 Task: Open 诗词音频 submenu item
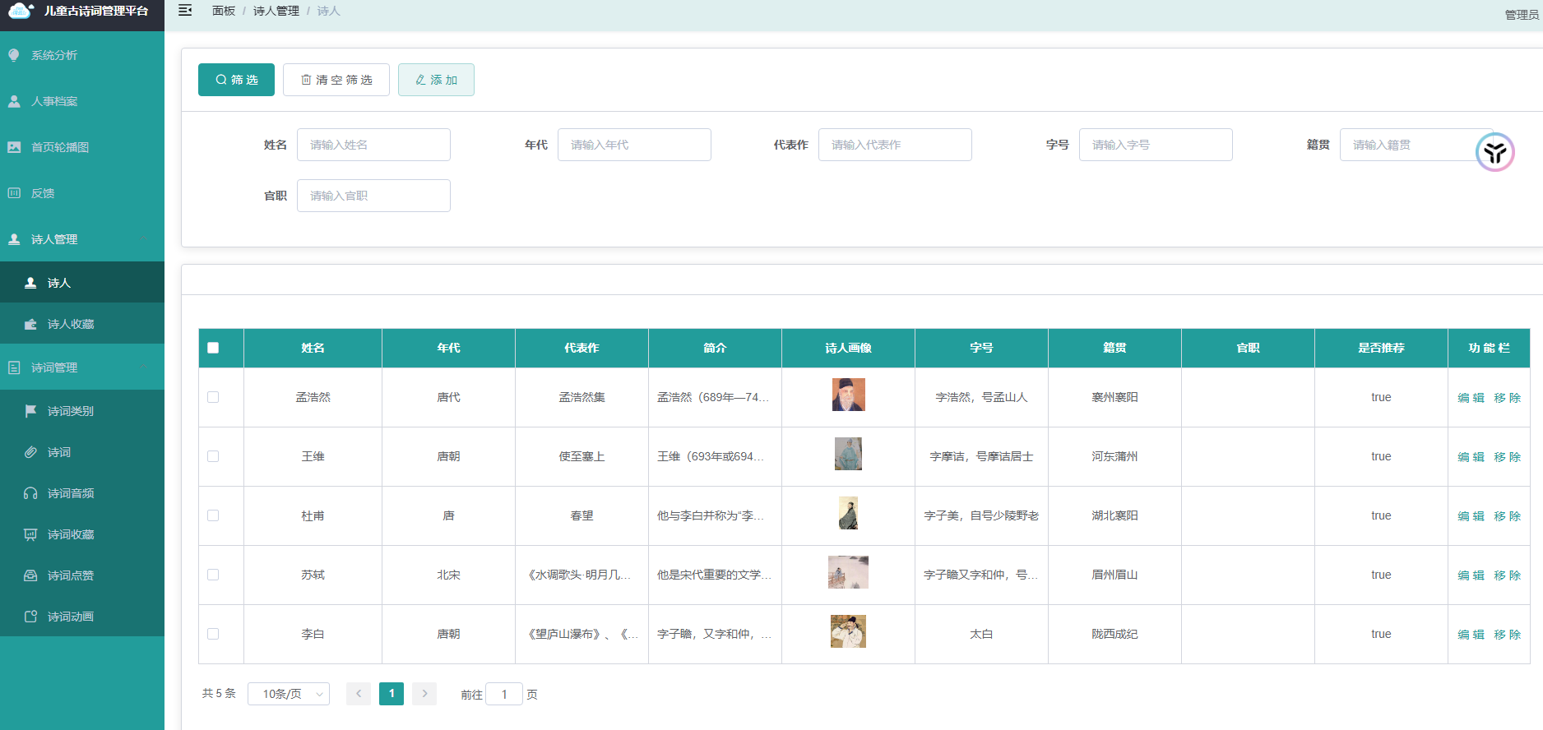coord(82,493)
